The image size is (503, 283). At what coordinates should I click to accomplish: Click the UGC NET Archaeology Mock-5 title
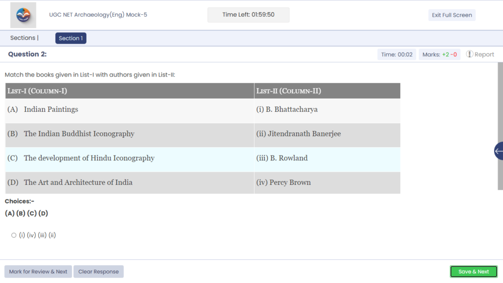pyautogui.click(x=98, y=15)
